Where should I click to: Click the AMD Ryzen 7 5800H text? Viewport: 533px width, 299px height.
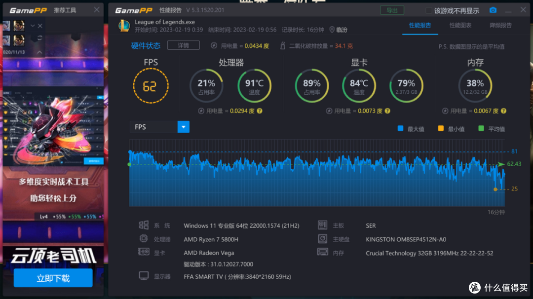pyautogui.click(x=211, y=239)
